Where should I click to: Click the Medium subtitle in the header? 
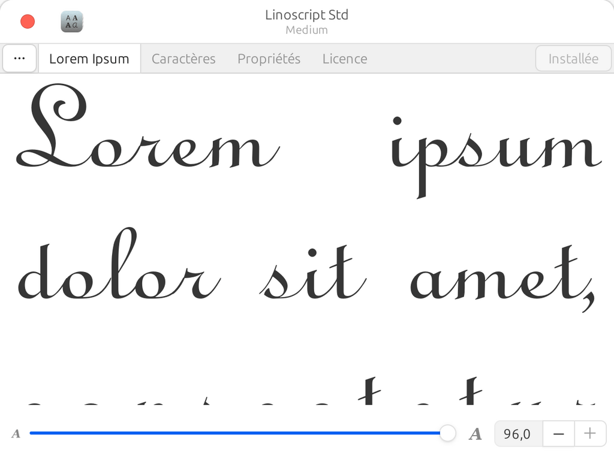(x=306, y=30)
